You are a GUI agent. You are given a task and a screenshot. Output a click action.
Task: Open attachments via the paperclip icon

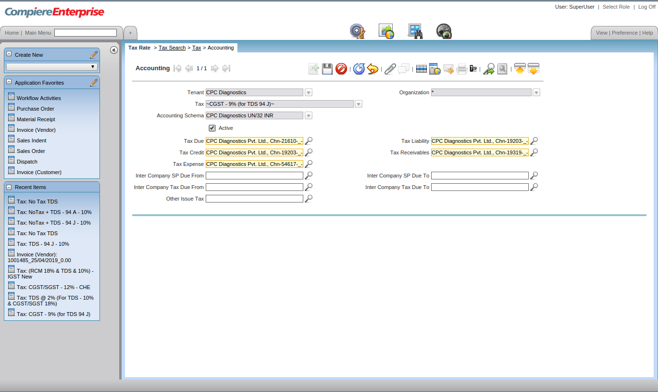(390, 69)
